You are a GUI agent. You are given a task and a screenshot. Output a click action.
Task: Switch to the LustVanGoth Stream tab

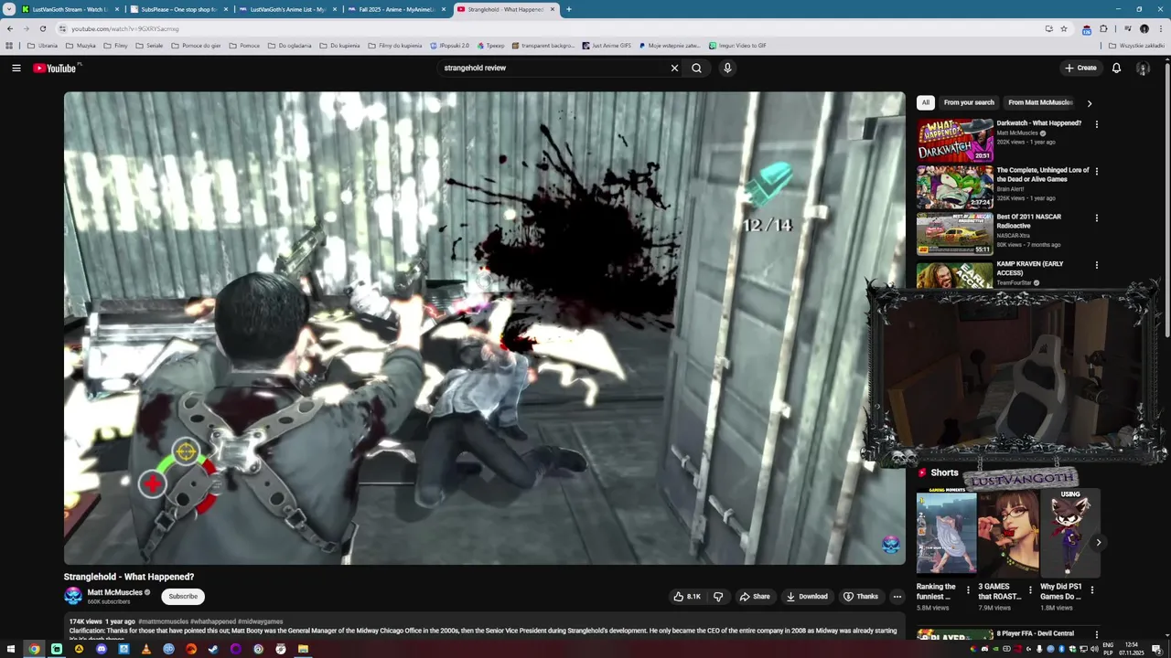pos(64,9)
